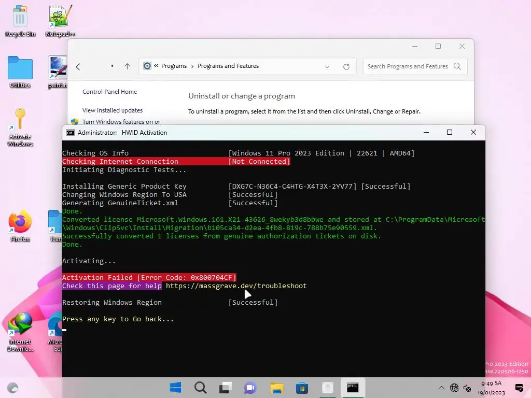
Task: Open Turn Windows features on or off
Action: [x=121, y=122]
